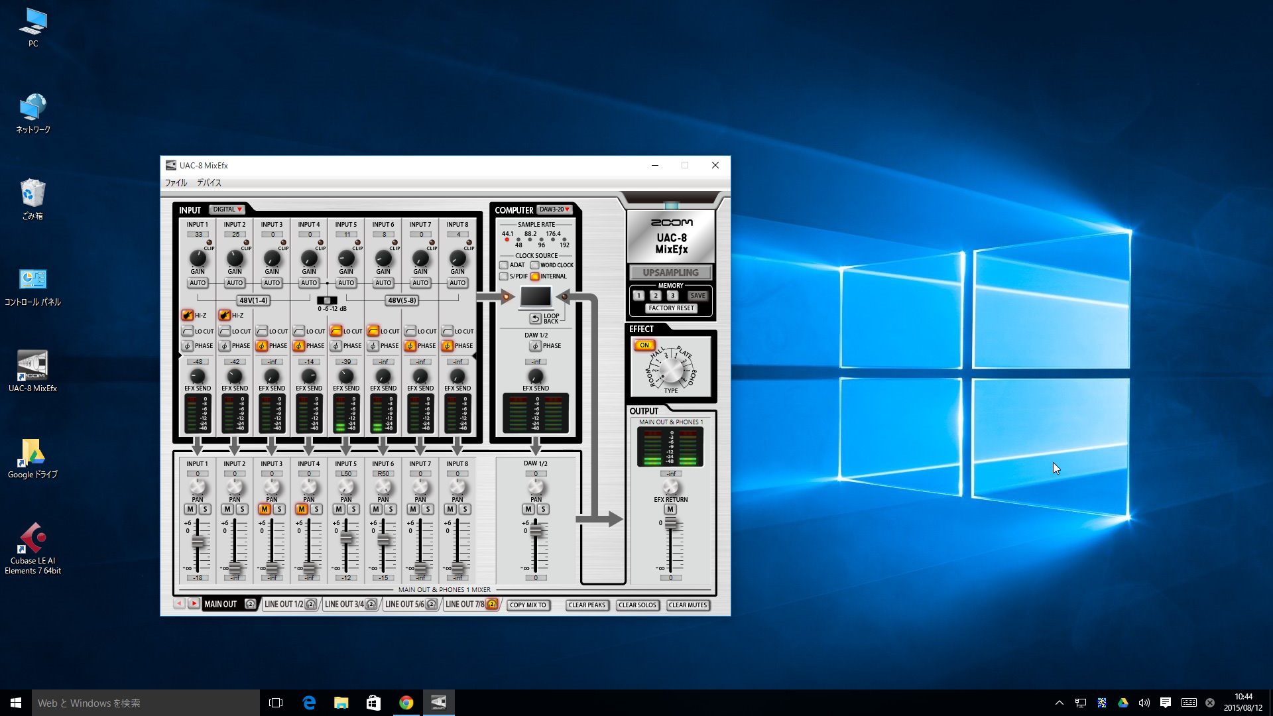Click the CLEAR PEAKS button
1273x716 pixels.
(x=587, y=605)
